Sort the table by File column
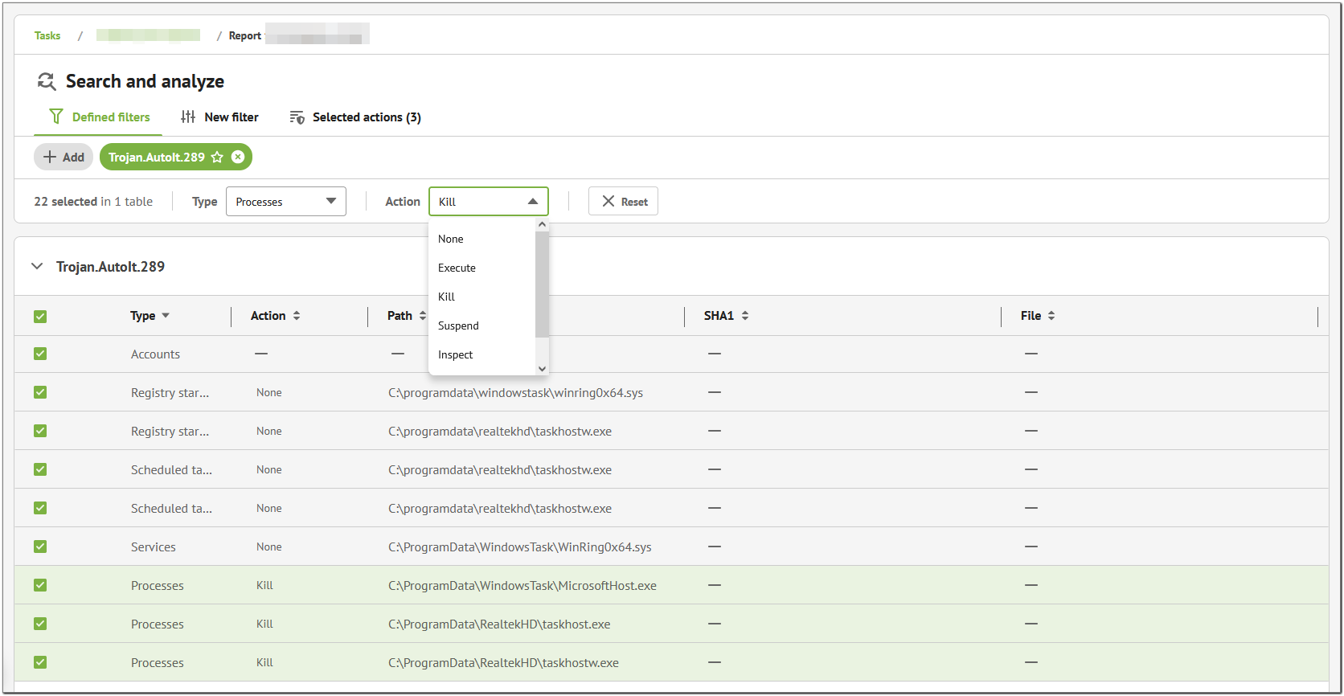Screen dimensions: 1344x696 pos(1051,316)
